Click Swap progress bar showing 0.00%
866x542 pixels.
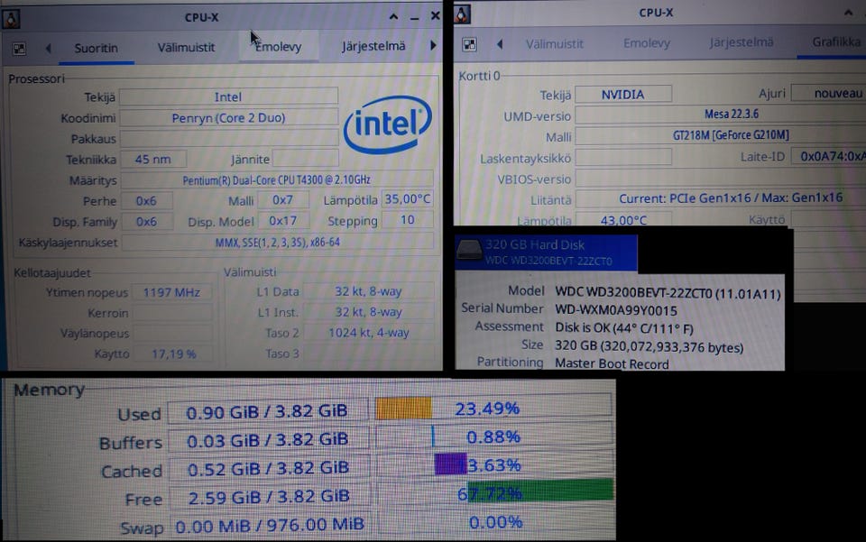click(x=495, y=521)
